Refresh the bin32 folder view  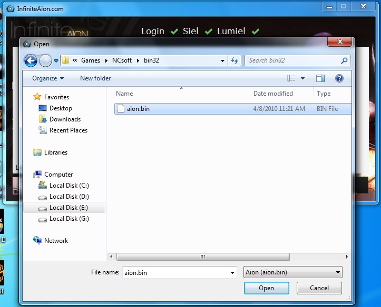pyautogui.click(x=235, y=60)
